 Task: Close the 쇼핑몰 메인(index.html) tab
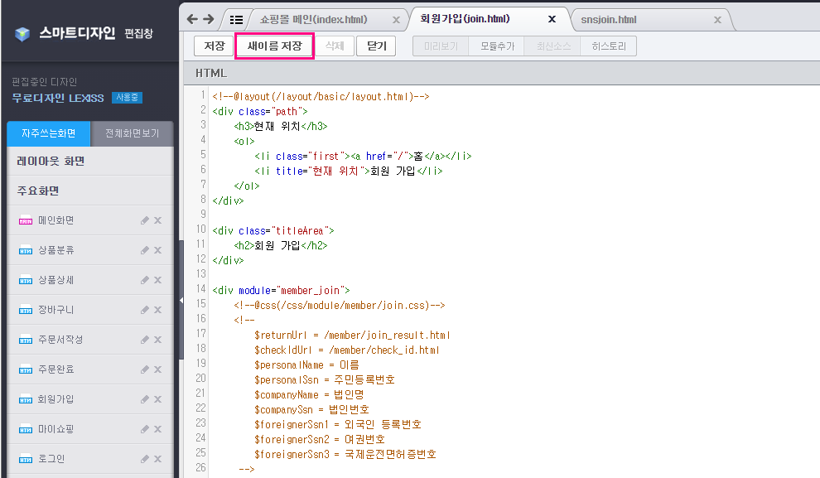coord(396,20)
